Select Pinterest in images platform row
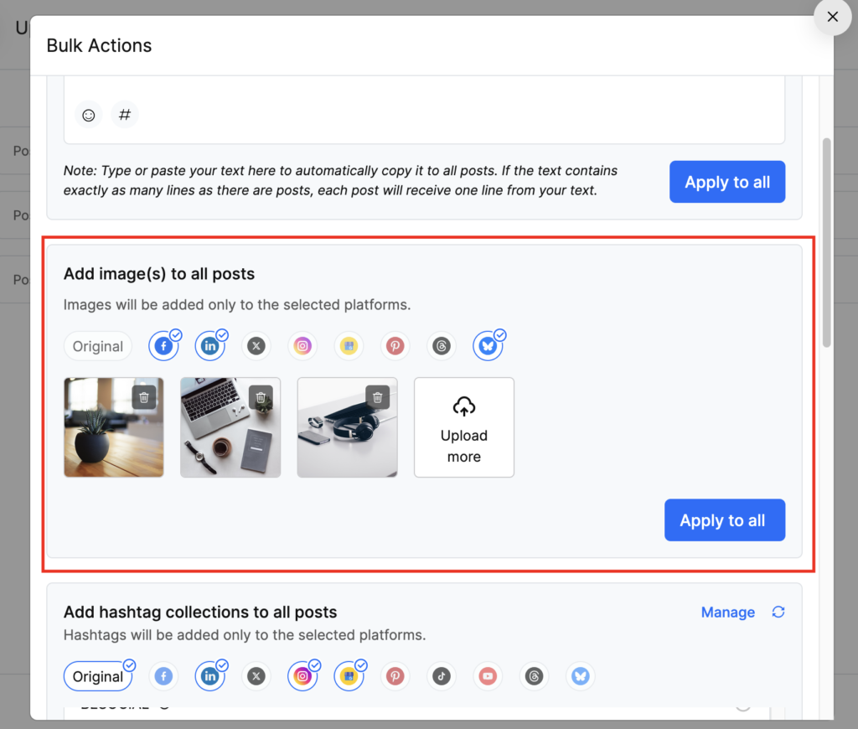The image size is (858, 729). tap(395, 346)
